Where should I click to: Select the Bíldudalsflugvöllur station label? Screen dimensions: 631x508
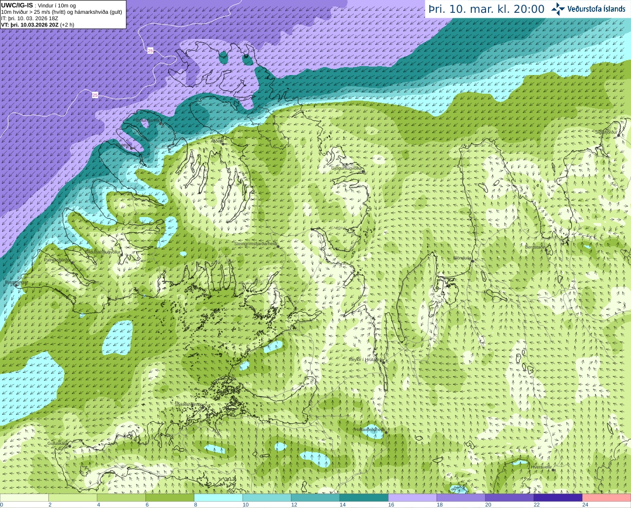(103, 252)
